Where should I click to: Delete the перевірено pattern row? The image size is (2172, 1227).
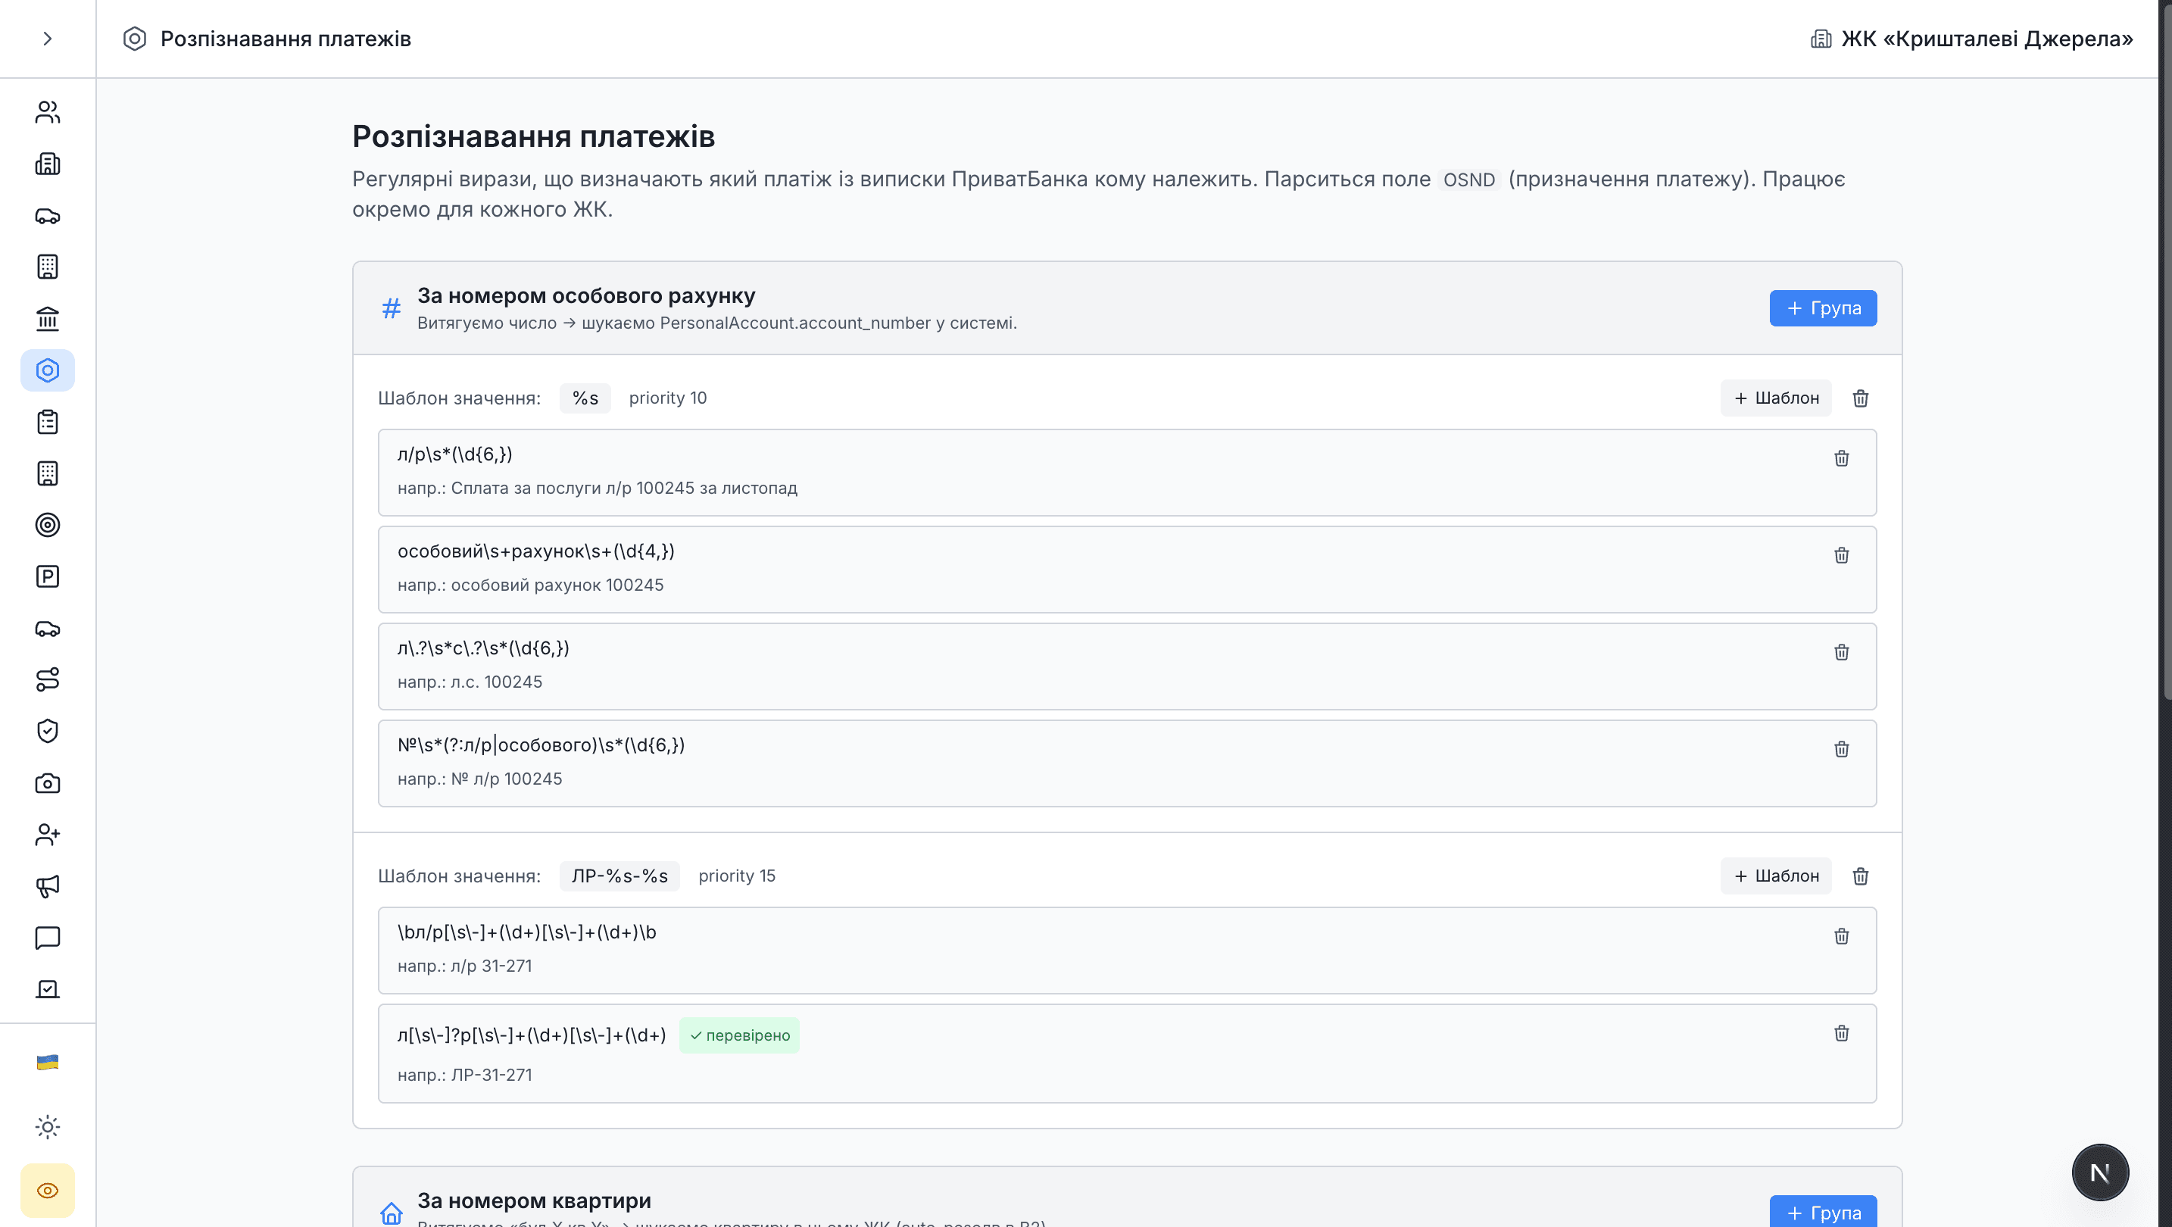(x=1842, y=1033)
